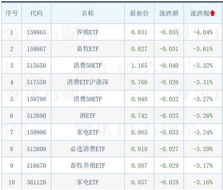Sort table by 涨跌幅 column header

click(x=200, y=13)
